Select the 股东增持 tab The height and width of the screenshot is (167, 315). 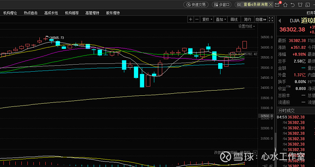(113, 13)
